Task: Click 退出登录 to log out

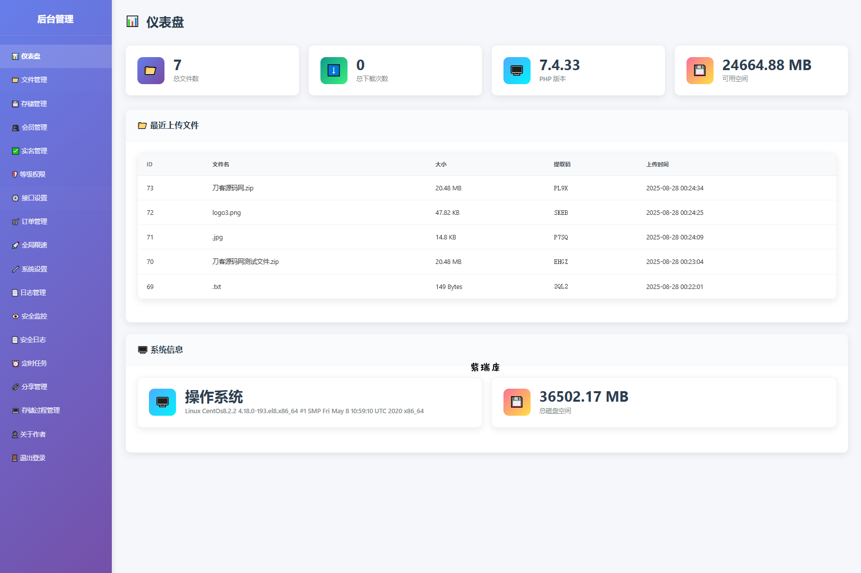Action: click(x=33, y=458)
